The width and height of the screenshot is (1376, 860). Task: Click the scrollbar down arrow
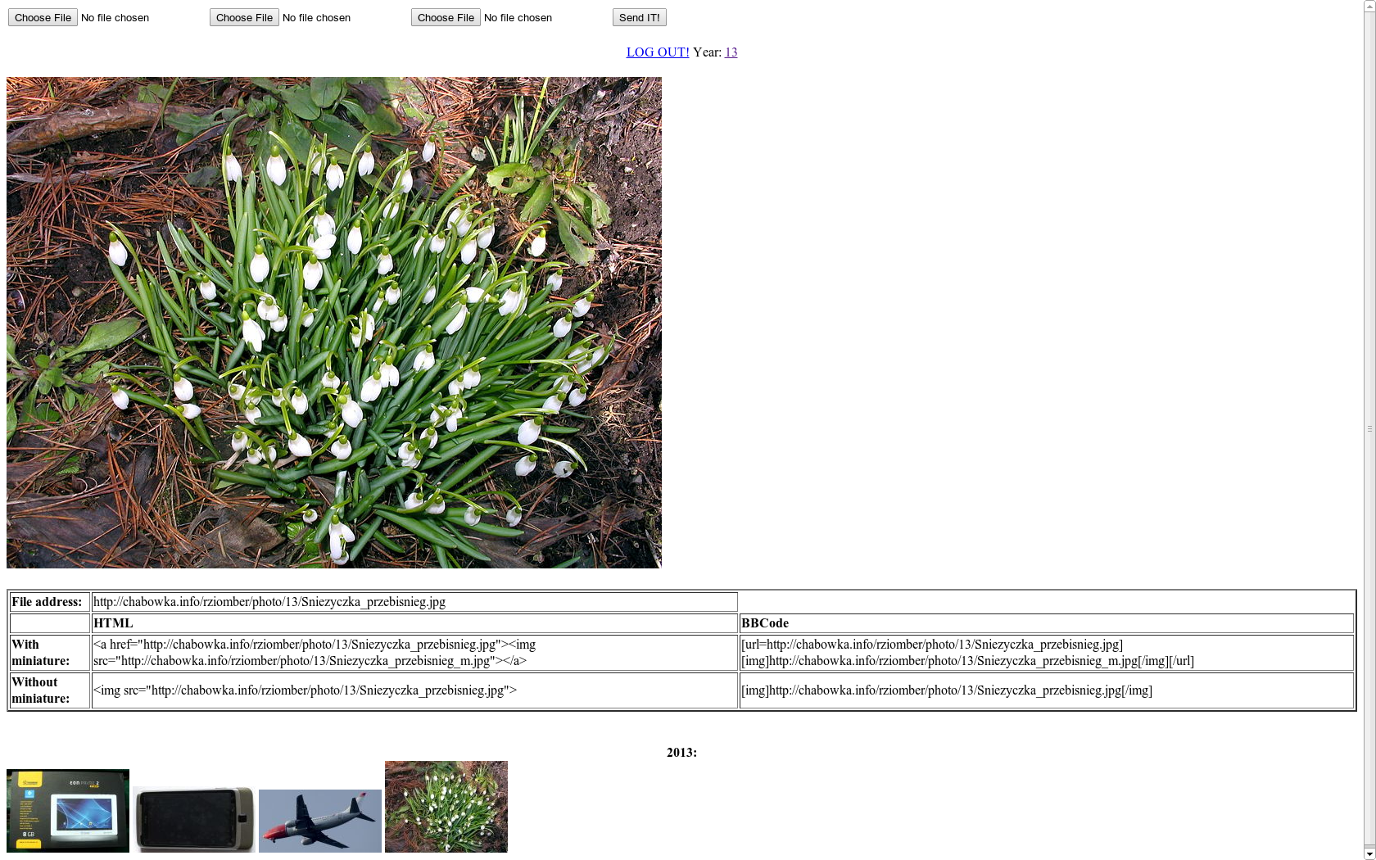pos(1369,853)
